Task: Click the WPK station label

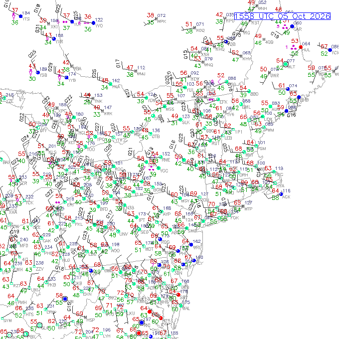Action: click(x=162, y=21)
